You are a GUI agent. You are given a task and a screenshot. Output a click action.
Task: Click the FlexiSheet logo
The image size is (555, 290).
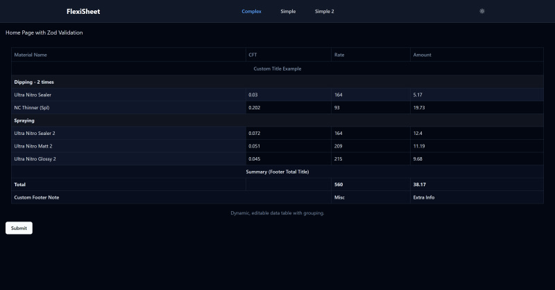tap(83, 11)
